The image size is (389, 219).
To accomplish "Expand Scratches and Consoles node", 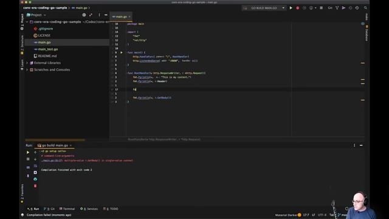I will click(27, 70).
